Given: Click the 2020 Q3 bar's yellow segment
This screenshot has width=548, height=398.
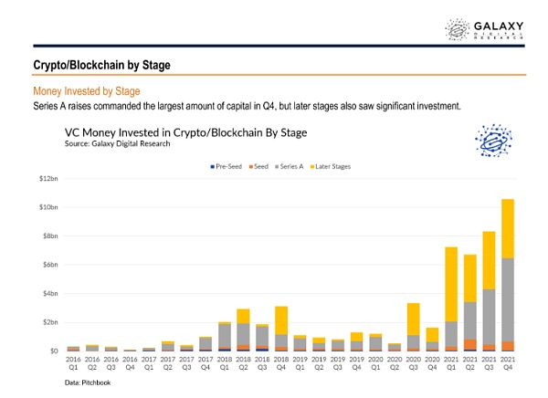Looking at the screenshot, I should point(413,319).
